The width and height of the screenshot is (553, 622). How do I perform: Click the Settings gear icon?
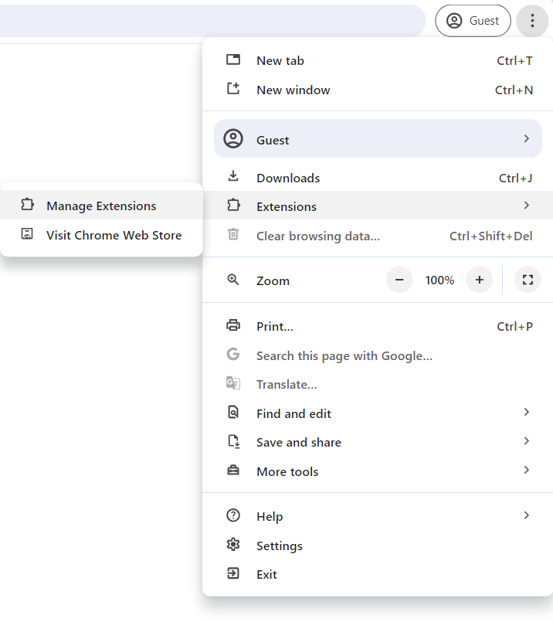(x=232, y=546)
